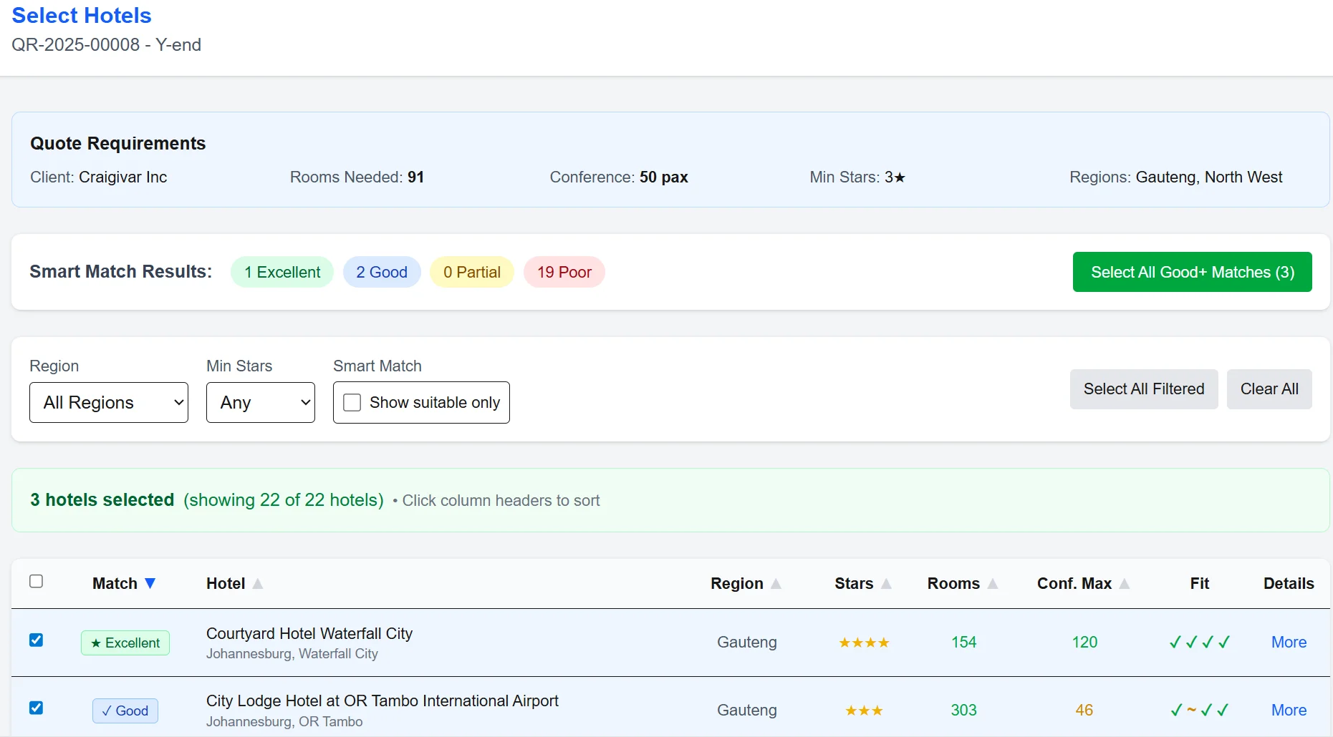Deselect City Lodge Hotel OR Tambo row

point(37,708)
